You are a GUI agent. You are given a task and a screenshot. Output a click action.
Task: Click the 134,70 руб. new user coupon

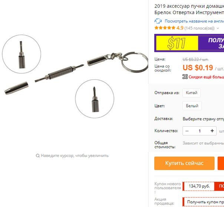(x=199, y=186)
